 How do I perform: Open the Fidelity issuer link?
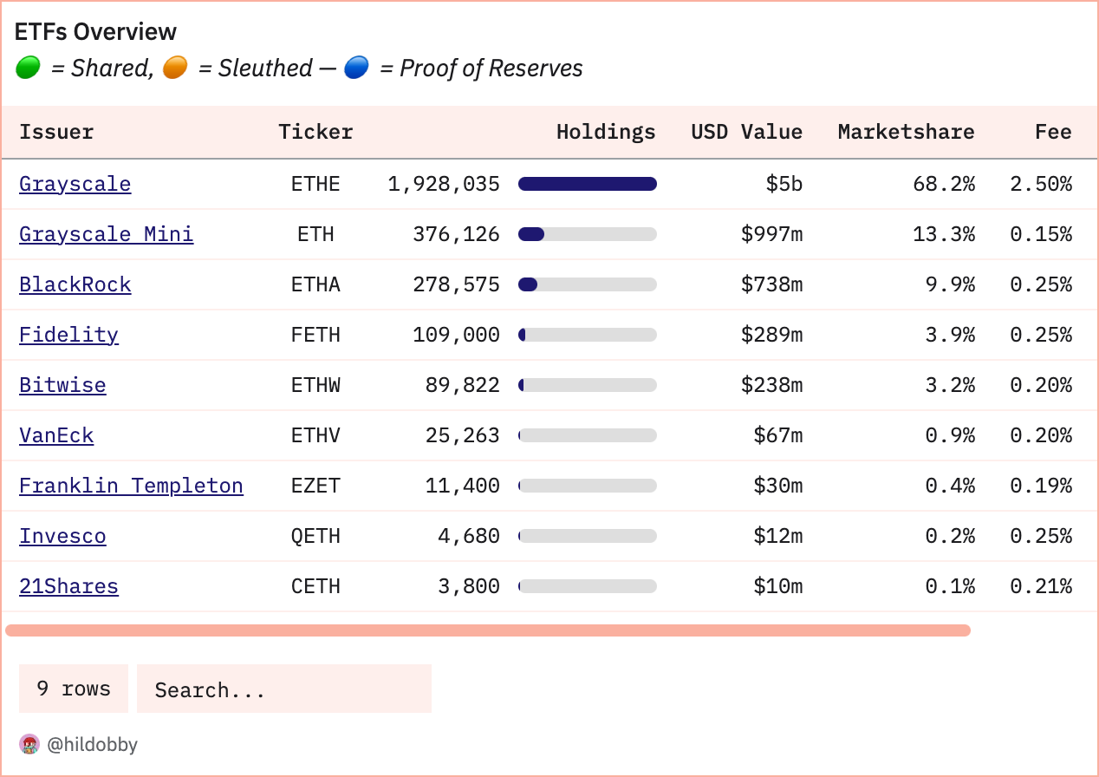coord(68,335)
